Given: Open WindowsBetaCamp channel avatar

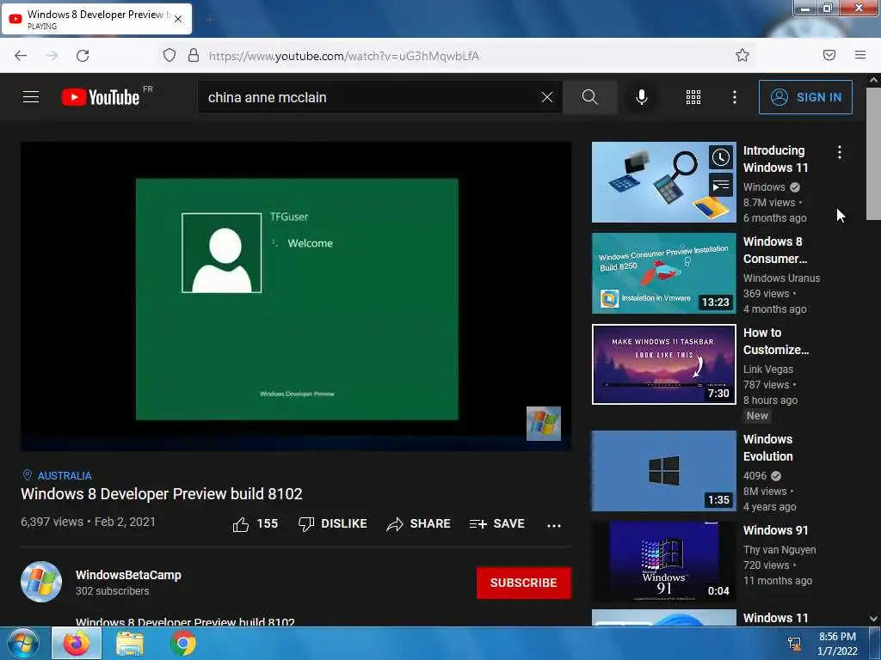Looking at the screenshot, I should coord(41,582).
